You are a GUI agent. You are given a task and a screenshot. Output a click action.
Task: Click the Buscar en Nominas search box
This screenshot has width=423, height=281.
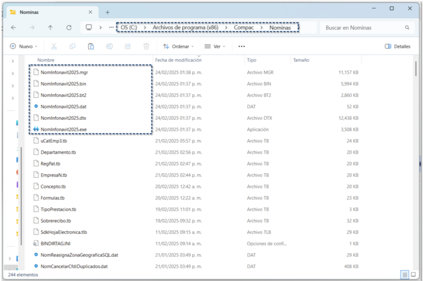[x=364, y=28]
